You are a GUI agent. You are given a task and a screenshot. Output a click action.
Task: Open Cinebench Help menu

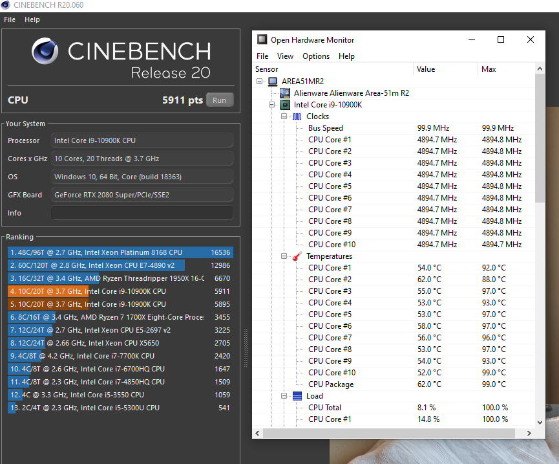[32, 19]
